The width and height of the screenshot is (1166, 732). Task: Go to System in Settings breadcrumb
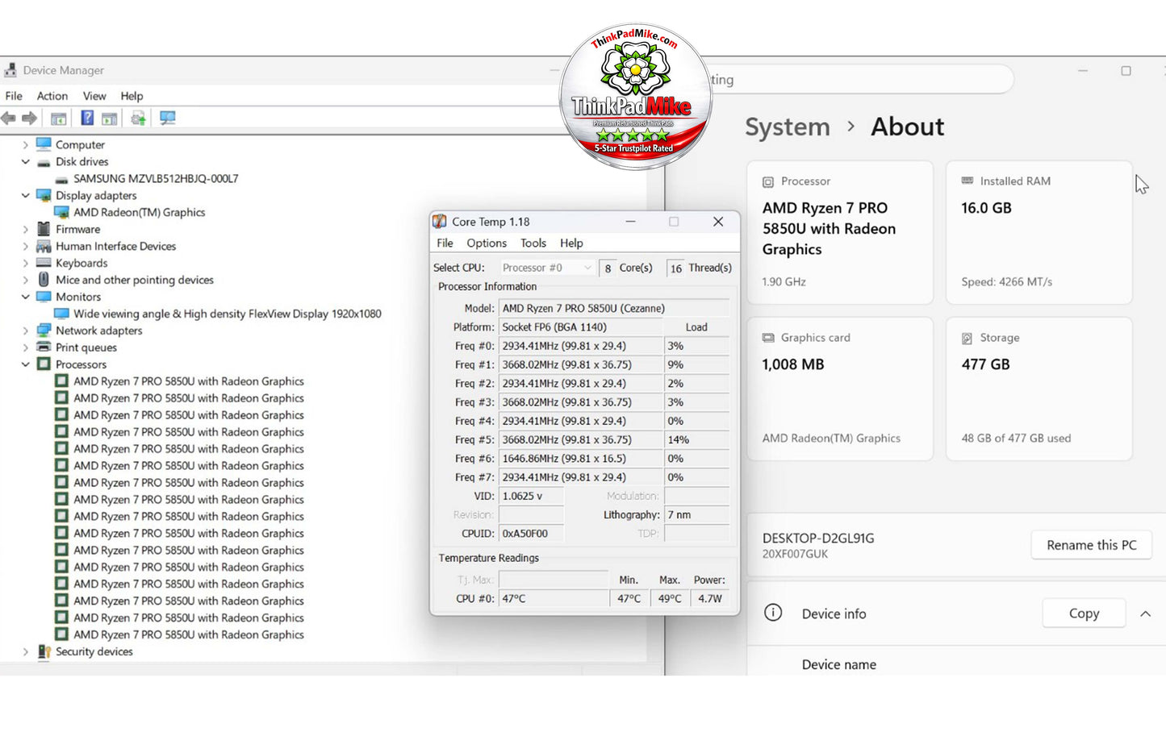(x=788, y=127)
